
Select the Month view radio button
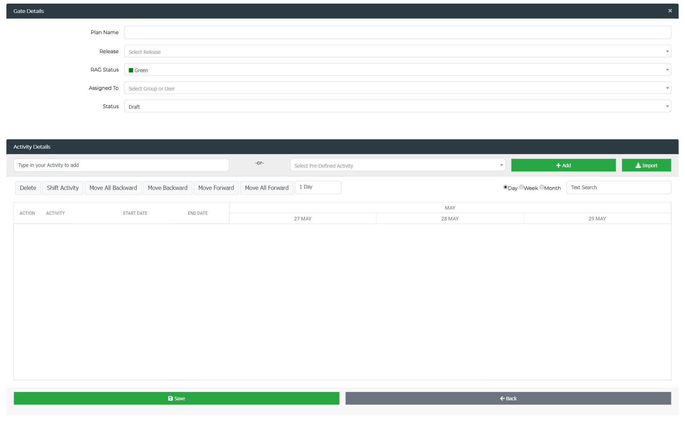[542, 187]
